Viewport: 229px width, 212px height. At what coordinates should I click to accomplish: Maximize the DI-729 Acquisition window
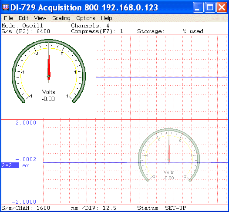[x=210, y=7]
